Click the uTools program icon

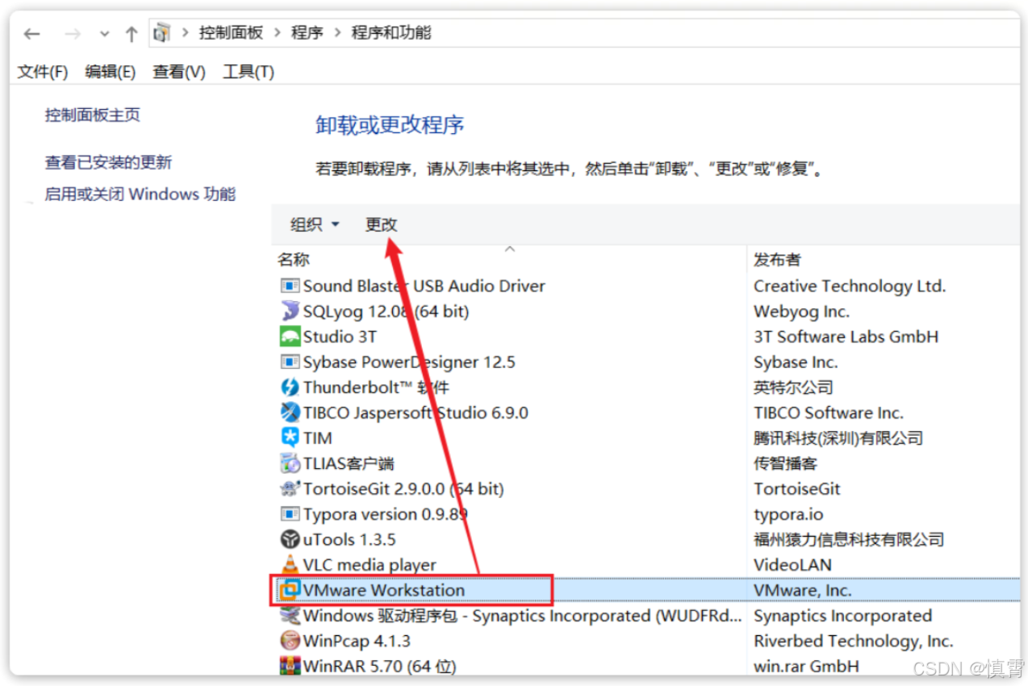[x=290, y=539]
